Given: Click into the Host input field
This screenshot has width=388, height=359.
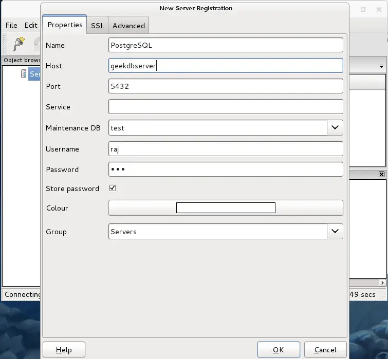Looking at the screenshot, I should point(226,66).
